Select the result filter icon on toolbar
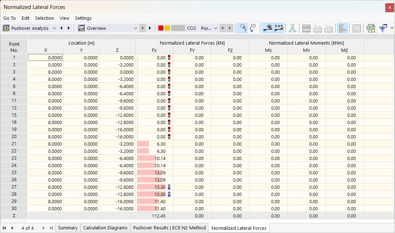 pyautogui.click(x=385, y=28)
